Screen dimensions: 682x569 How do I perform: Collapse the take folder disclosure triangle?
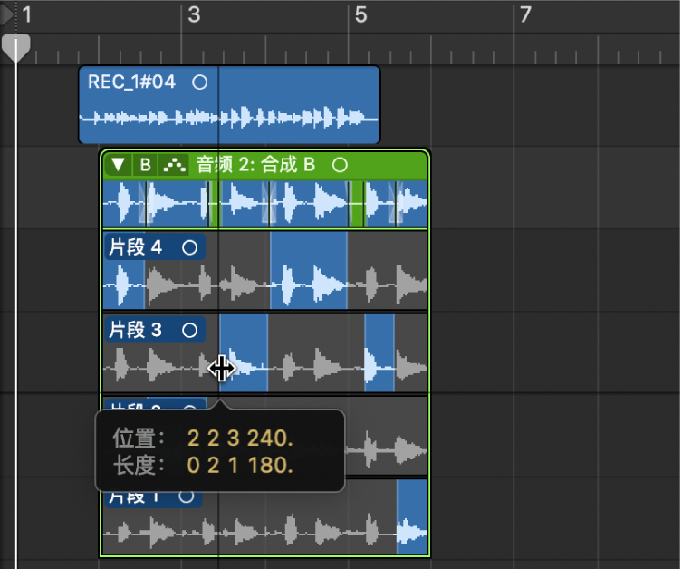(x=119, y=165)
